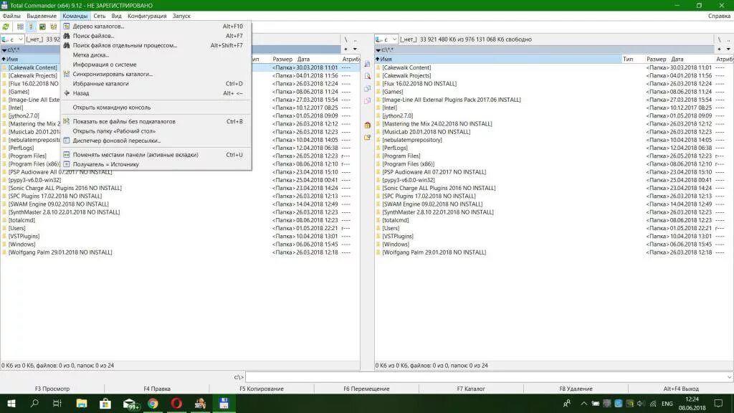Screen dimensions: 734x413
Task: Click F5 Копирование button
Action: tap(262, 389)
